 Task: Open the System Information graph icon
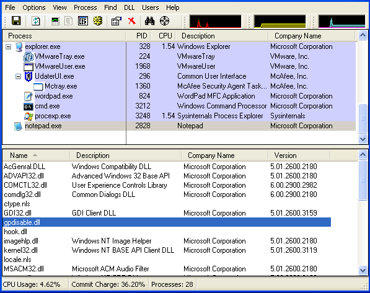[55, 21]
